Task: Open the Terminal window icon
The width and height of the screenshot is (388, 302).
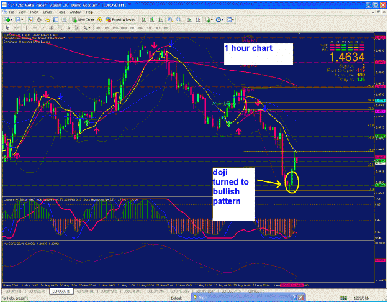Action: [56, 19]
